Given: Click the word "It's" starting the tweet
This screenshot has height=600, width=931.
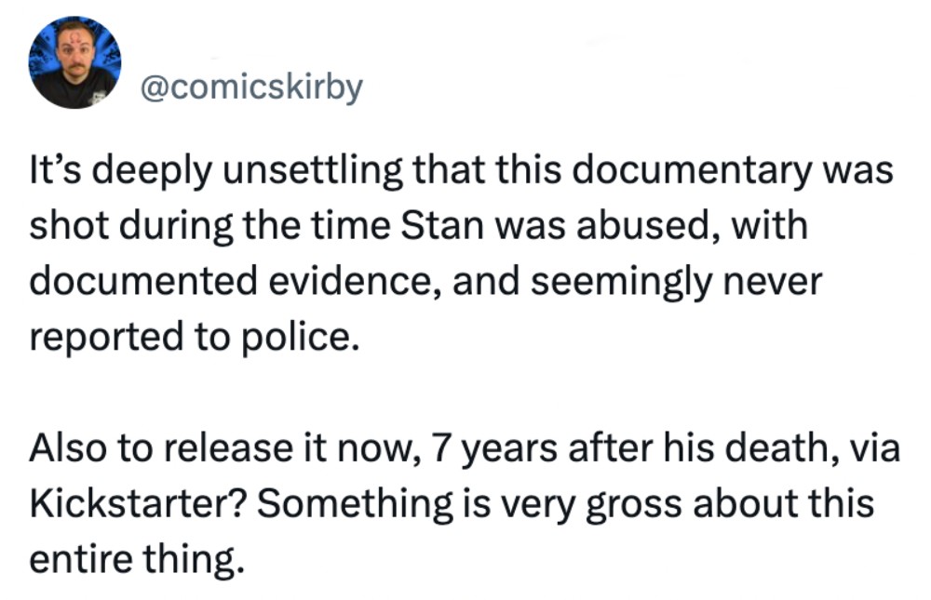Looking at the screenshot, I should pos(58,170).
